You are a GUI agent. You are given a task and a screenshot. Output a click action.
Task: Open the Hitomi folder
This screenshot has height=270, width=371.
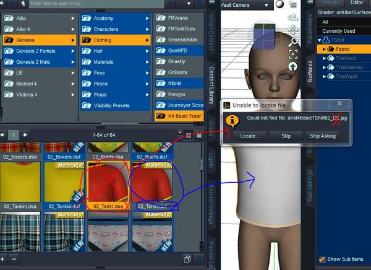coord(179,83)
